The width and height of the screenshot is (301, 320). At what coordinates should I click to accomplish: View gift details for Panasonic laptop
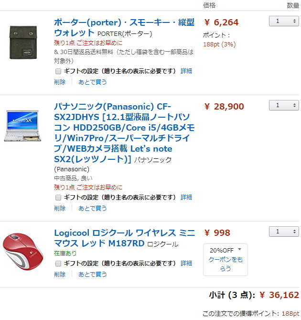(x=186, y=197)
